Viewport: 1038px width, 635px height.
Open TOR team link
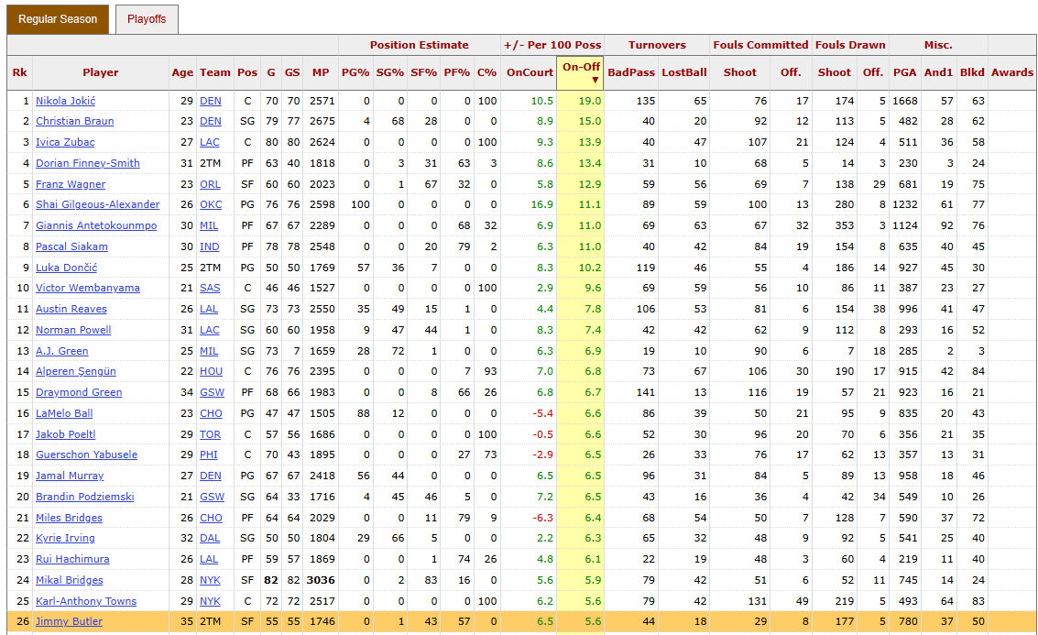[x=210, y=434]
